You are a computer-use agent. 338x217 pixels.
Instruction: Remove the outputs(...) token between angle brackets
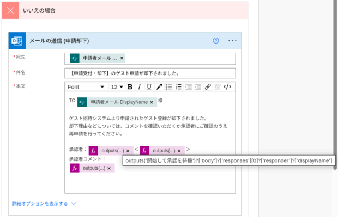click(179, 151)
